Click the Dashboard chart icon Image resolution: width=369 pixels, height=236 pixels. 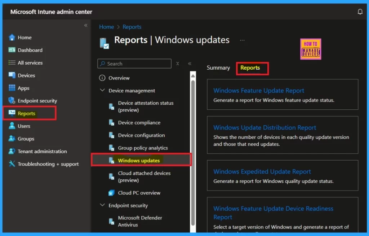point(12,50)
